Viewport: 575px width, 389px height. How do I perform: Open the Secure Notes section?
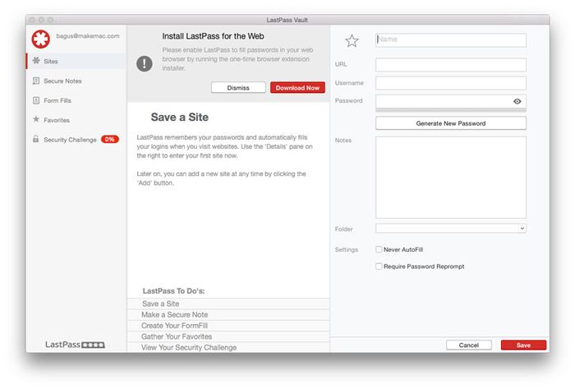76,81
